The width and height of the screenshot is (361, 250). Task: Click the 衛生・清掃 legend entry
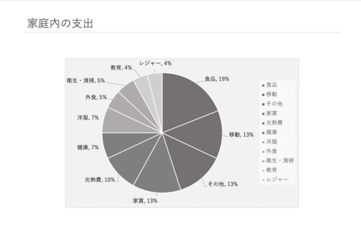[277, 160]
